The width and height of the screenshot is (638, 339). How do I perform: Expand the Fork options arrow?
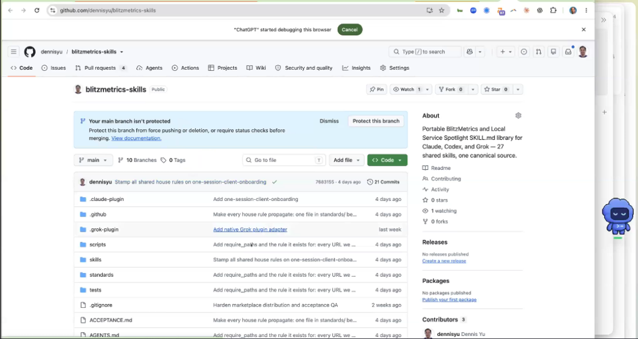(x=473, y=90)
